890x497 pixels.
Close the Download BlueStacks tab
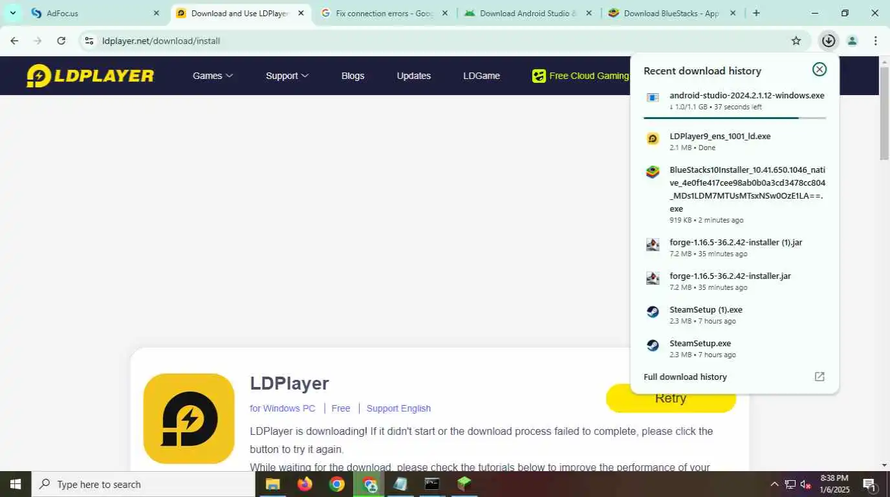point(733,13)
